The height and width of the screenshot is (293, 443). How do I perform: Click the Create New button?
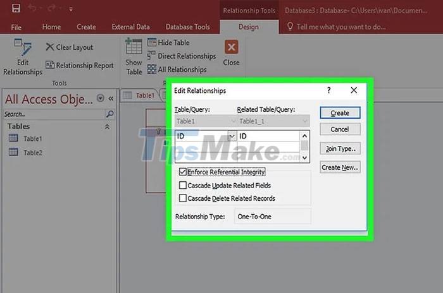[340, 167]
